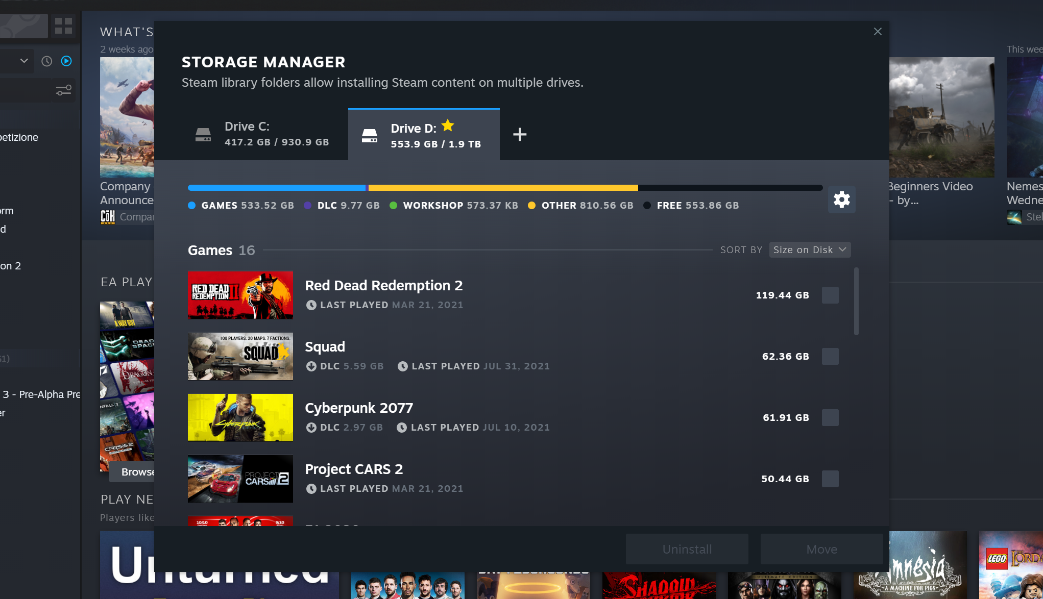This screenshot has width=1043, height=599.
Task: Open the Amnesia A Machine for Pigs cover in library
Action: click(x=910, y=565)
